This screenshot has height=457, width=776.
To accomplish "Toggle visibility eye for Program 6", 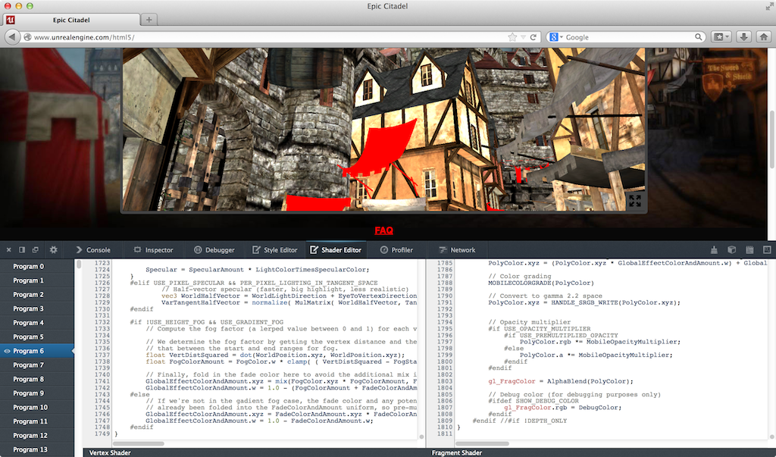I will (x=7, y=351).
